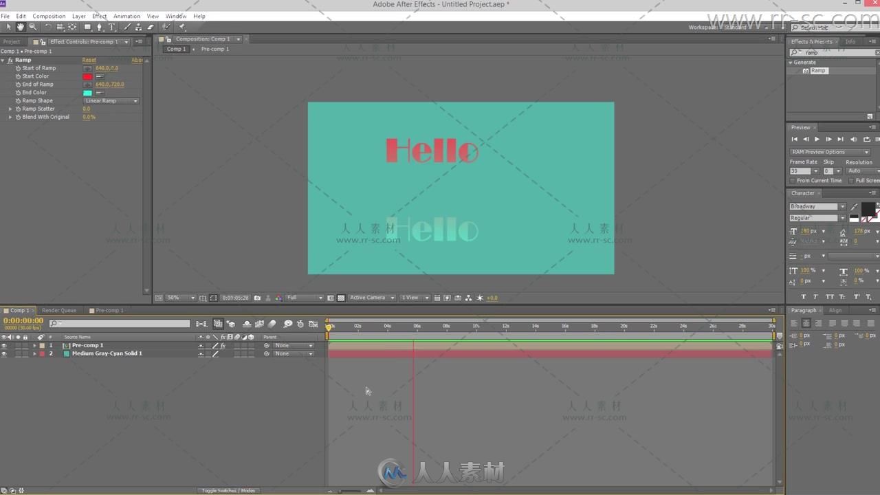880x495 pixels.
Task: Select the Hand tool
Action: [21, 27]
